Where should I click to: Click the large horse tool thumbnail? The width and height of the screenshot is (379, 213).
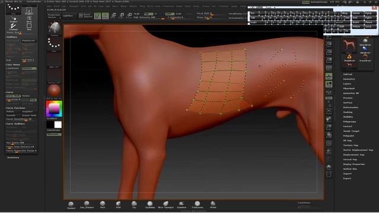point(349,46)
